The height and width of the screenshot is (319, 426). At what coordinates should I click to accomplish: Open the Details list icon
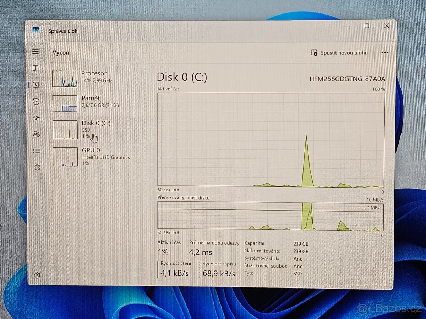tap(36, 151)
